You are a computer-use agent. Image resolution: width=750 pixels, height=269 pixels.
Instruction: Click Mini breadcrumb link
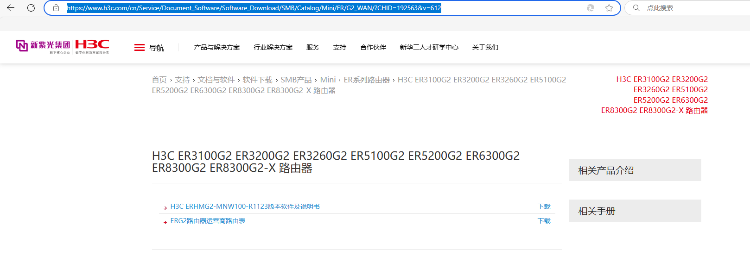coord(328,80)
